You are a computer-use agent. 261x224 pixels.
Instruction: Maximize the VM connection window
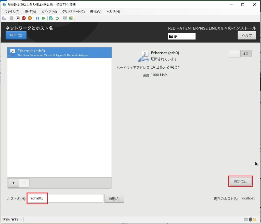pos(243,5)
